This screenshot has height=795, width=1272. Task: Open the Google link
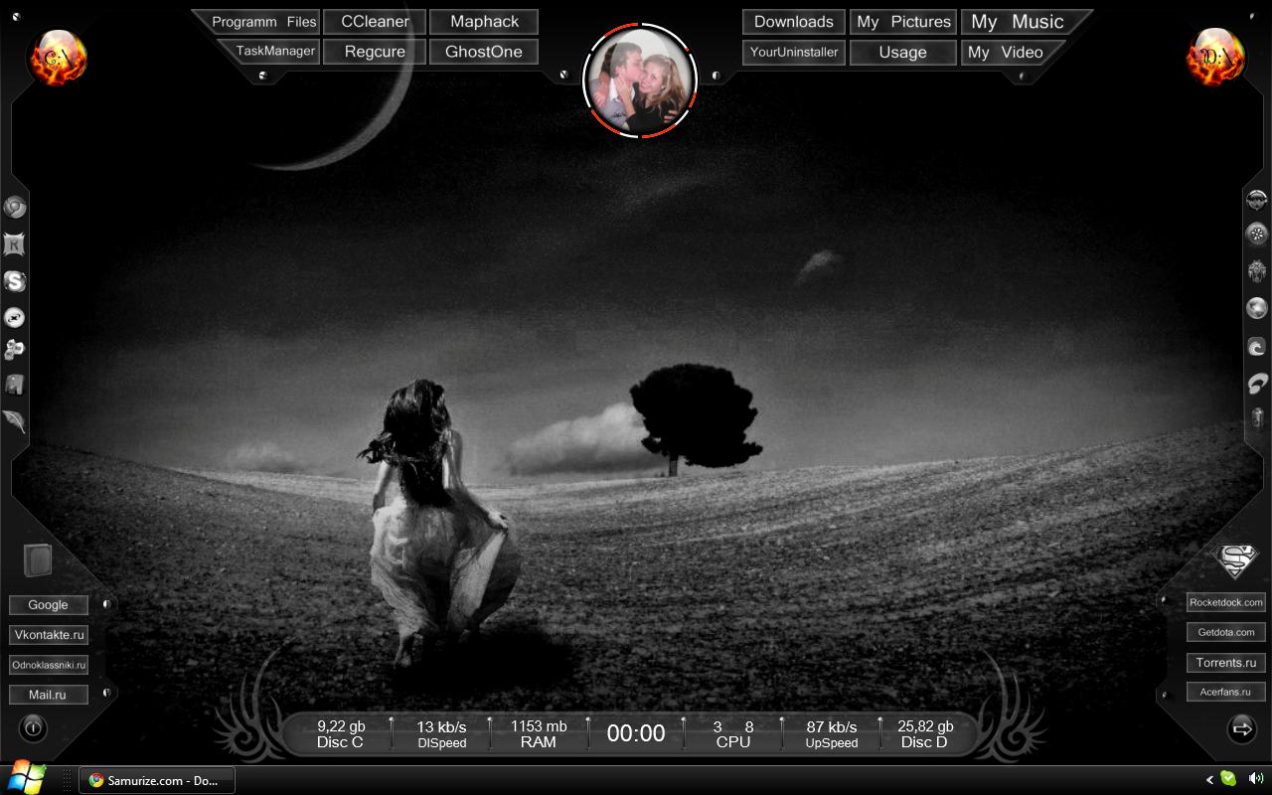pyautogui.click(x=48, y=605)
